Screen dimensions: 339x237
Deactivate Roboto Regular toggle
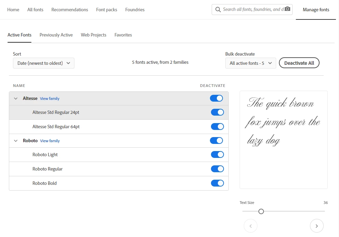217,169
